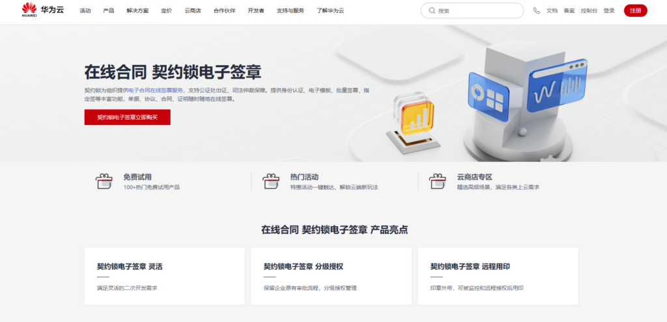Open the 活动 menu
667x322 pixels.
point(85,11)
